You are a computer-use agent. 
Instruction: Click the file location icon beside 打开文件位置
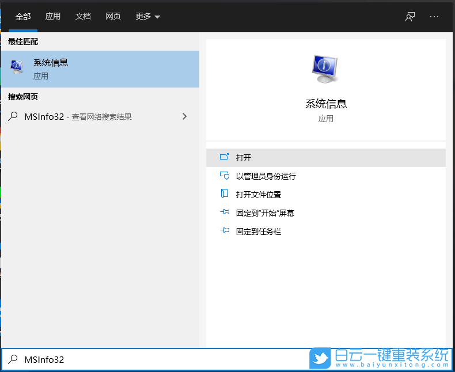pyautogui.click(x=224, y=193)
